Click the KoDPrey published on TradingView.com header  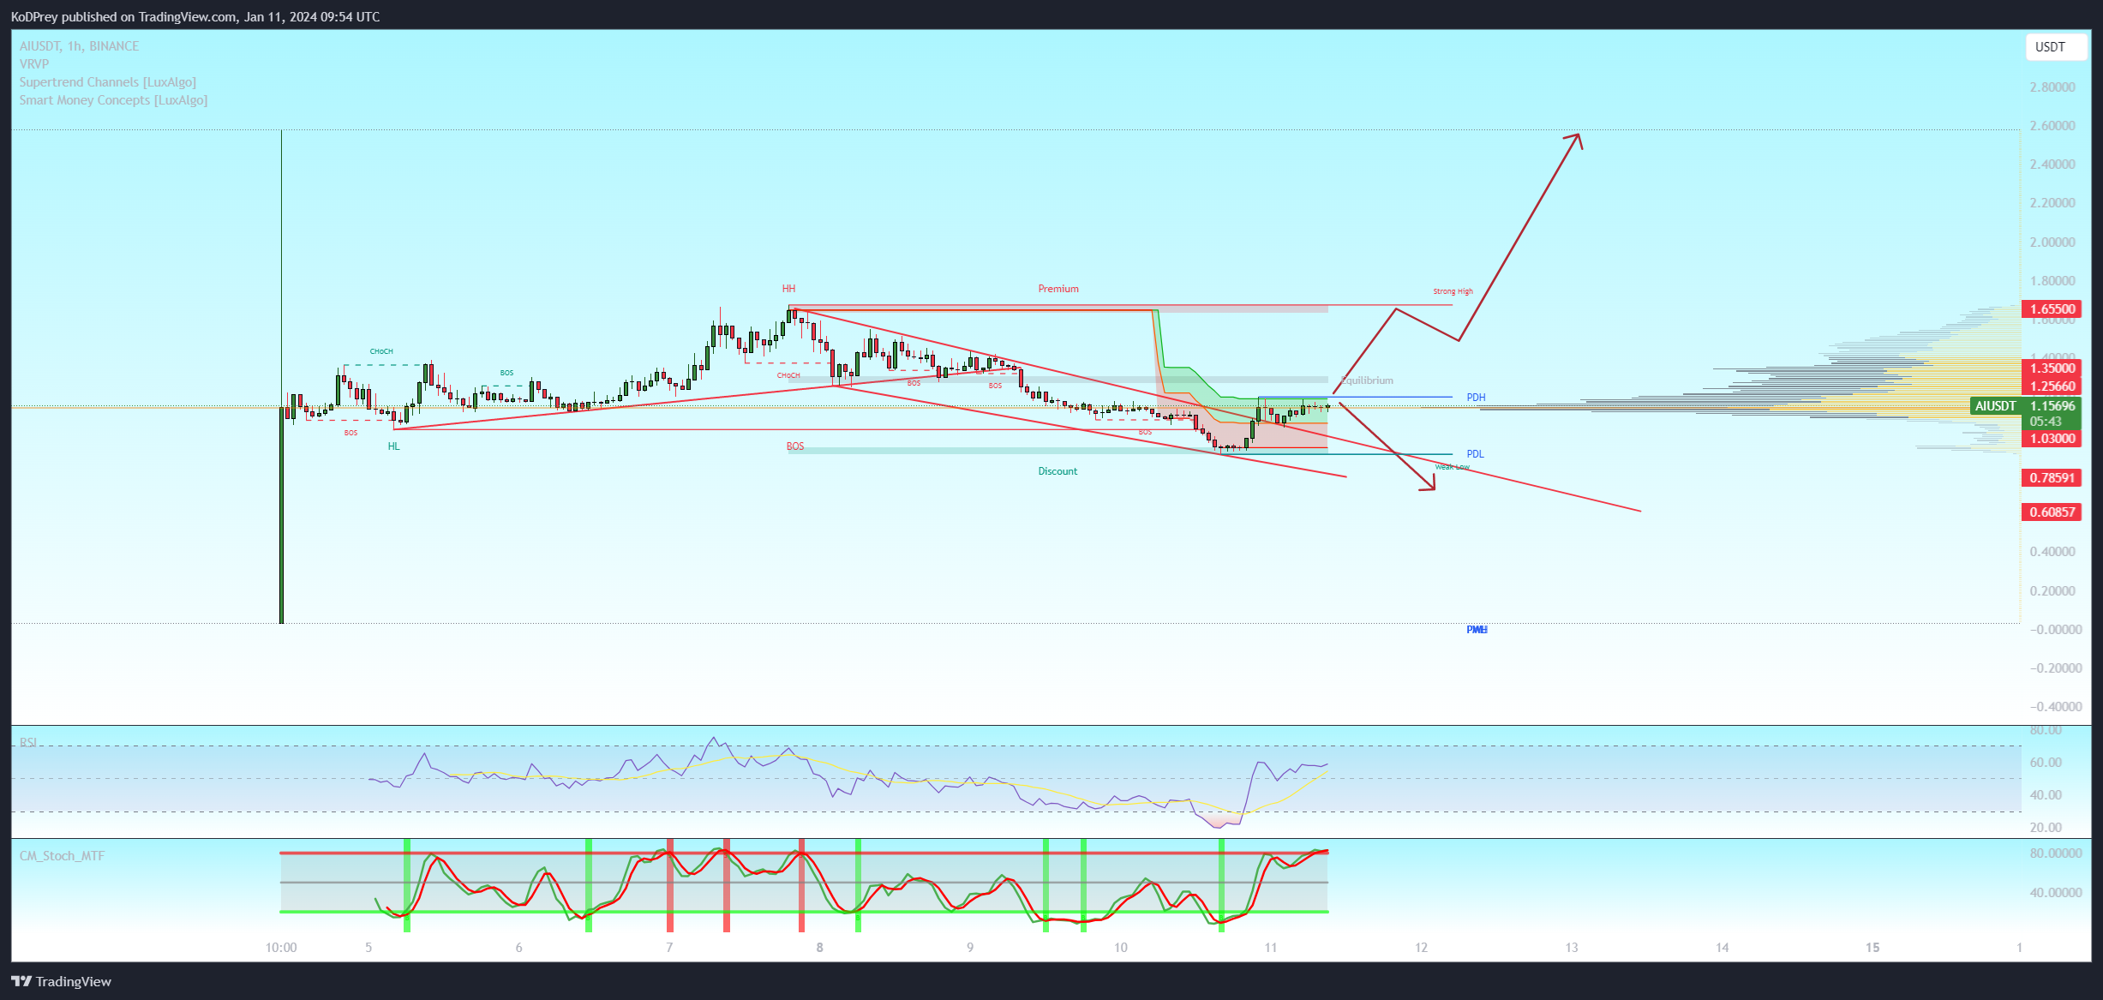(195, 16)
